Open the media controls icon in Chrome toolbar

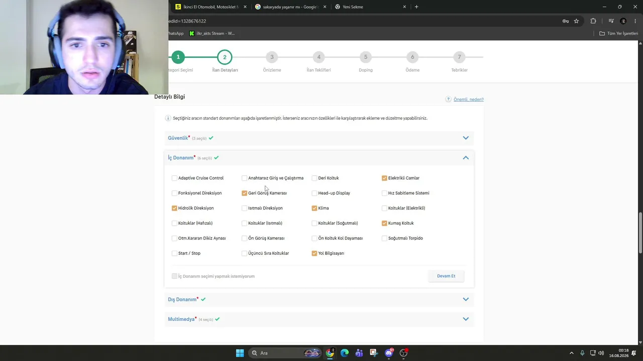[x=611, y=21]
